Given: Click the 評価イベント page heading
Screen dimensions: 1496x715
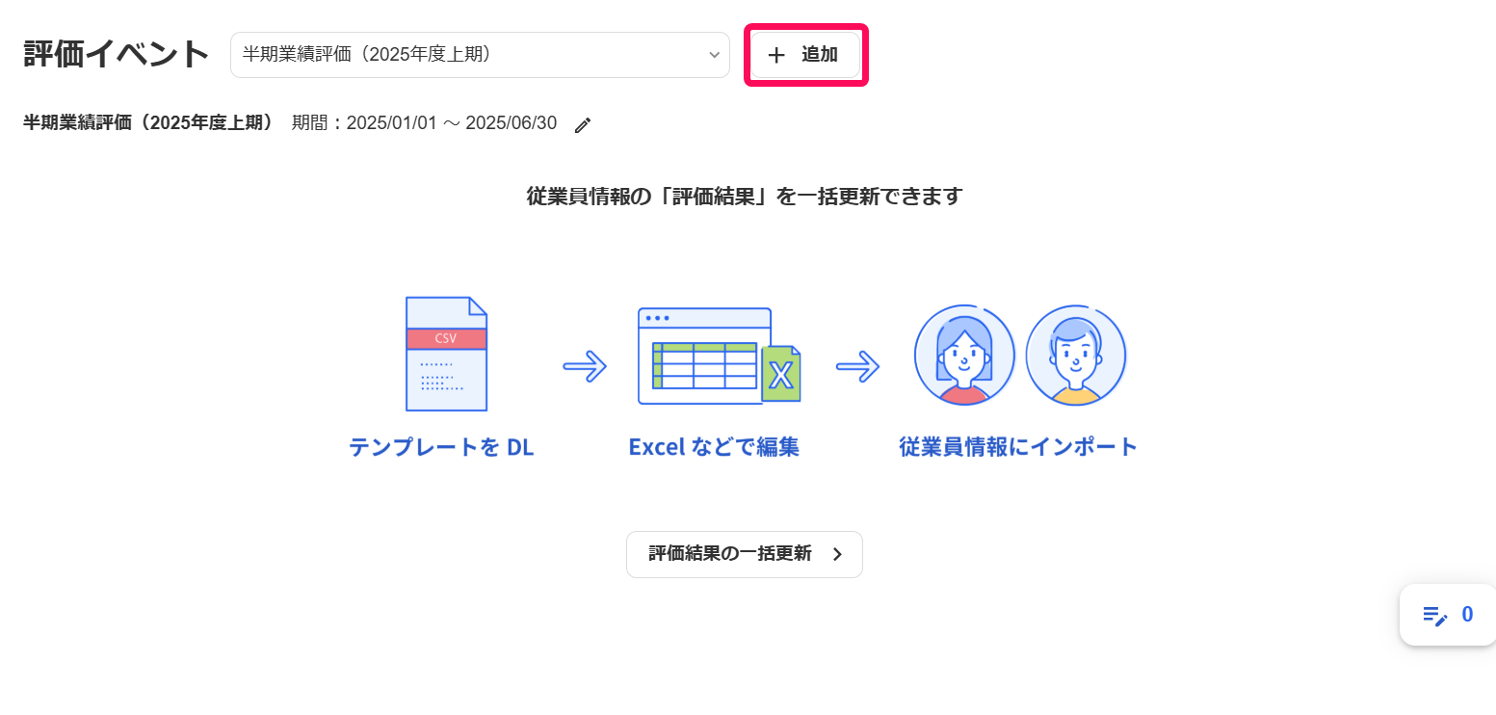Looking at the screenshot, I should [117, 54].
